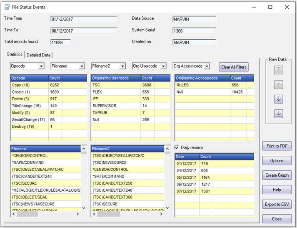297x228 pixels.
Task: Jump to first raw data record
Action: tap(278, 70)
